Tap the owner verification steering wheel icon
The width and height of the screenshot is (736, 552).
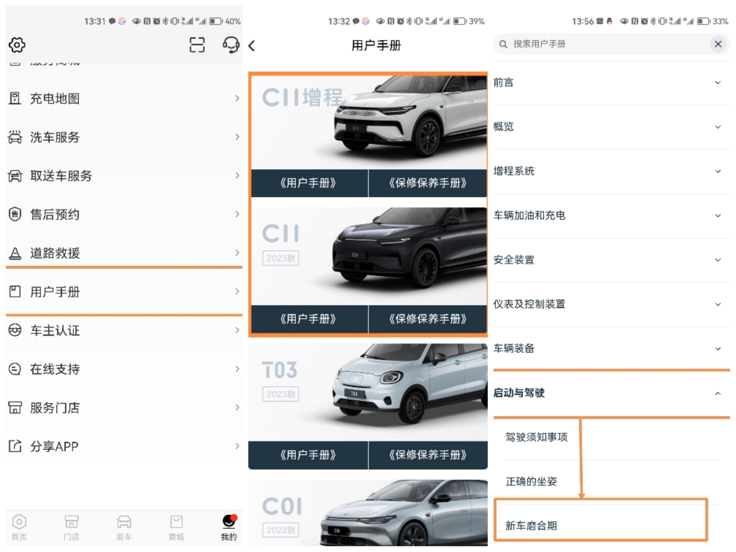(15, 330)
